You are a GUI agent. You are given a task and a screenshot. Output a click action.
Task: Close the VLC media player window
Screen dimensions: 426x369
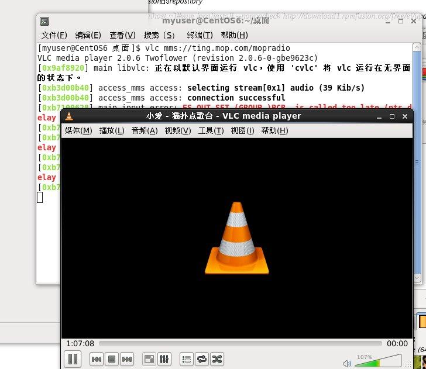(x=405, y=116)
